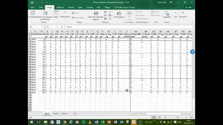Click the vertical scrollbar down arrow

point(193,110)
